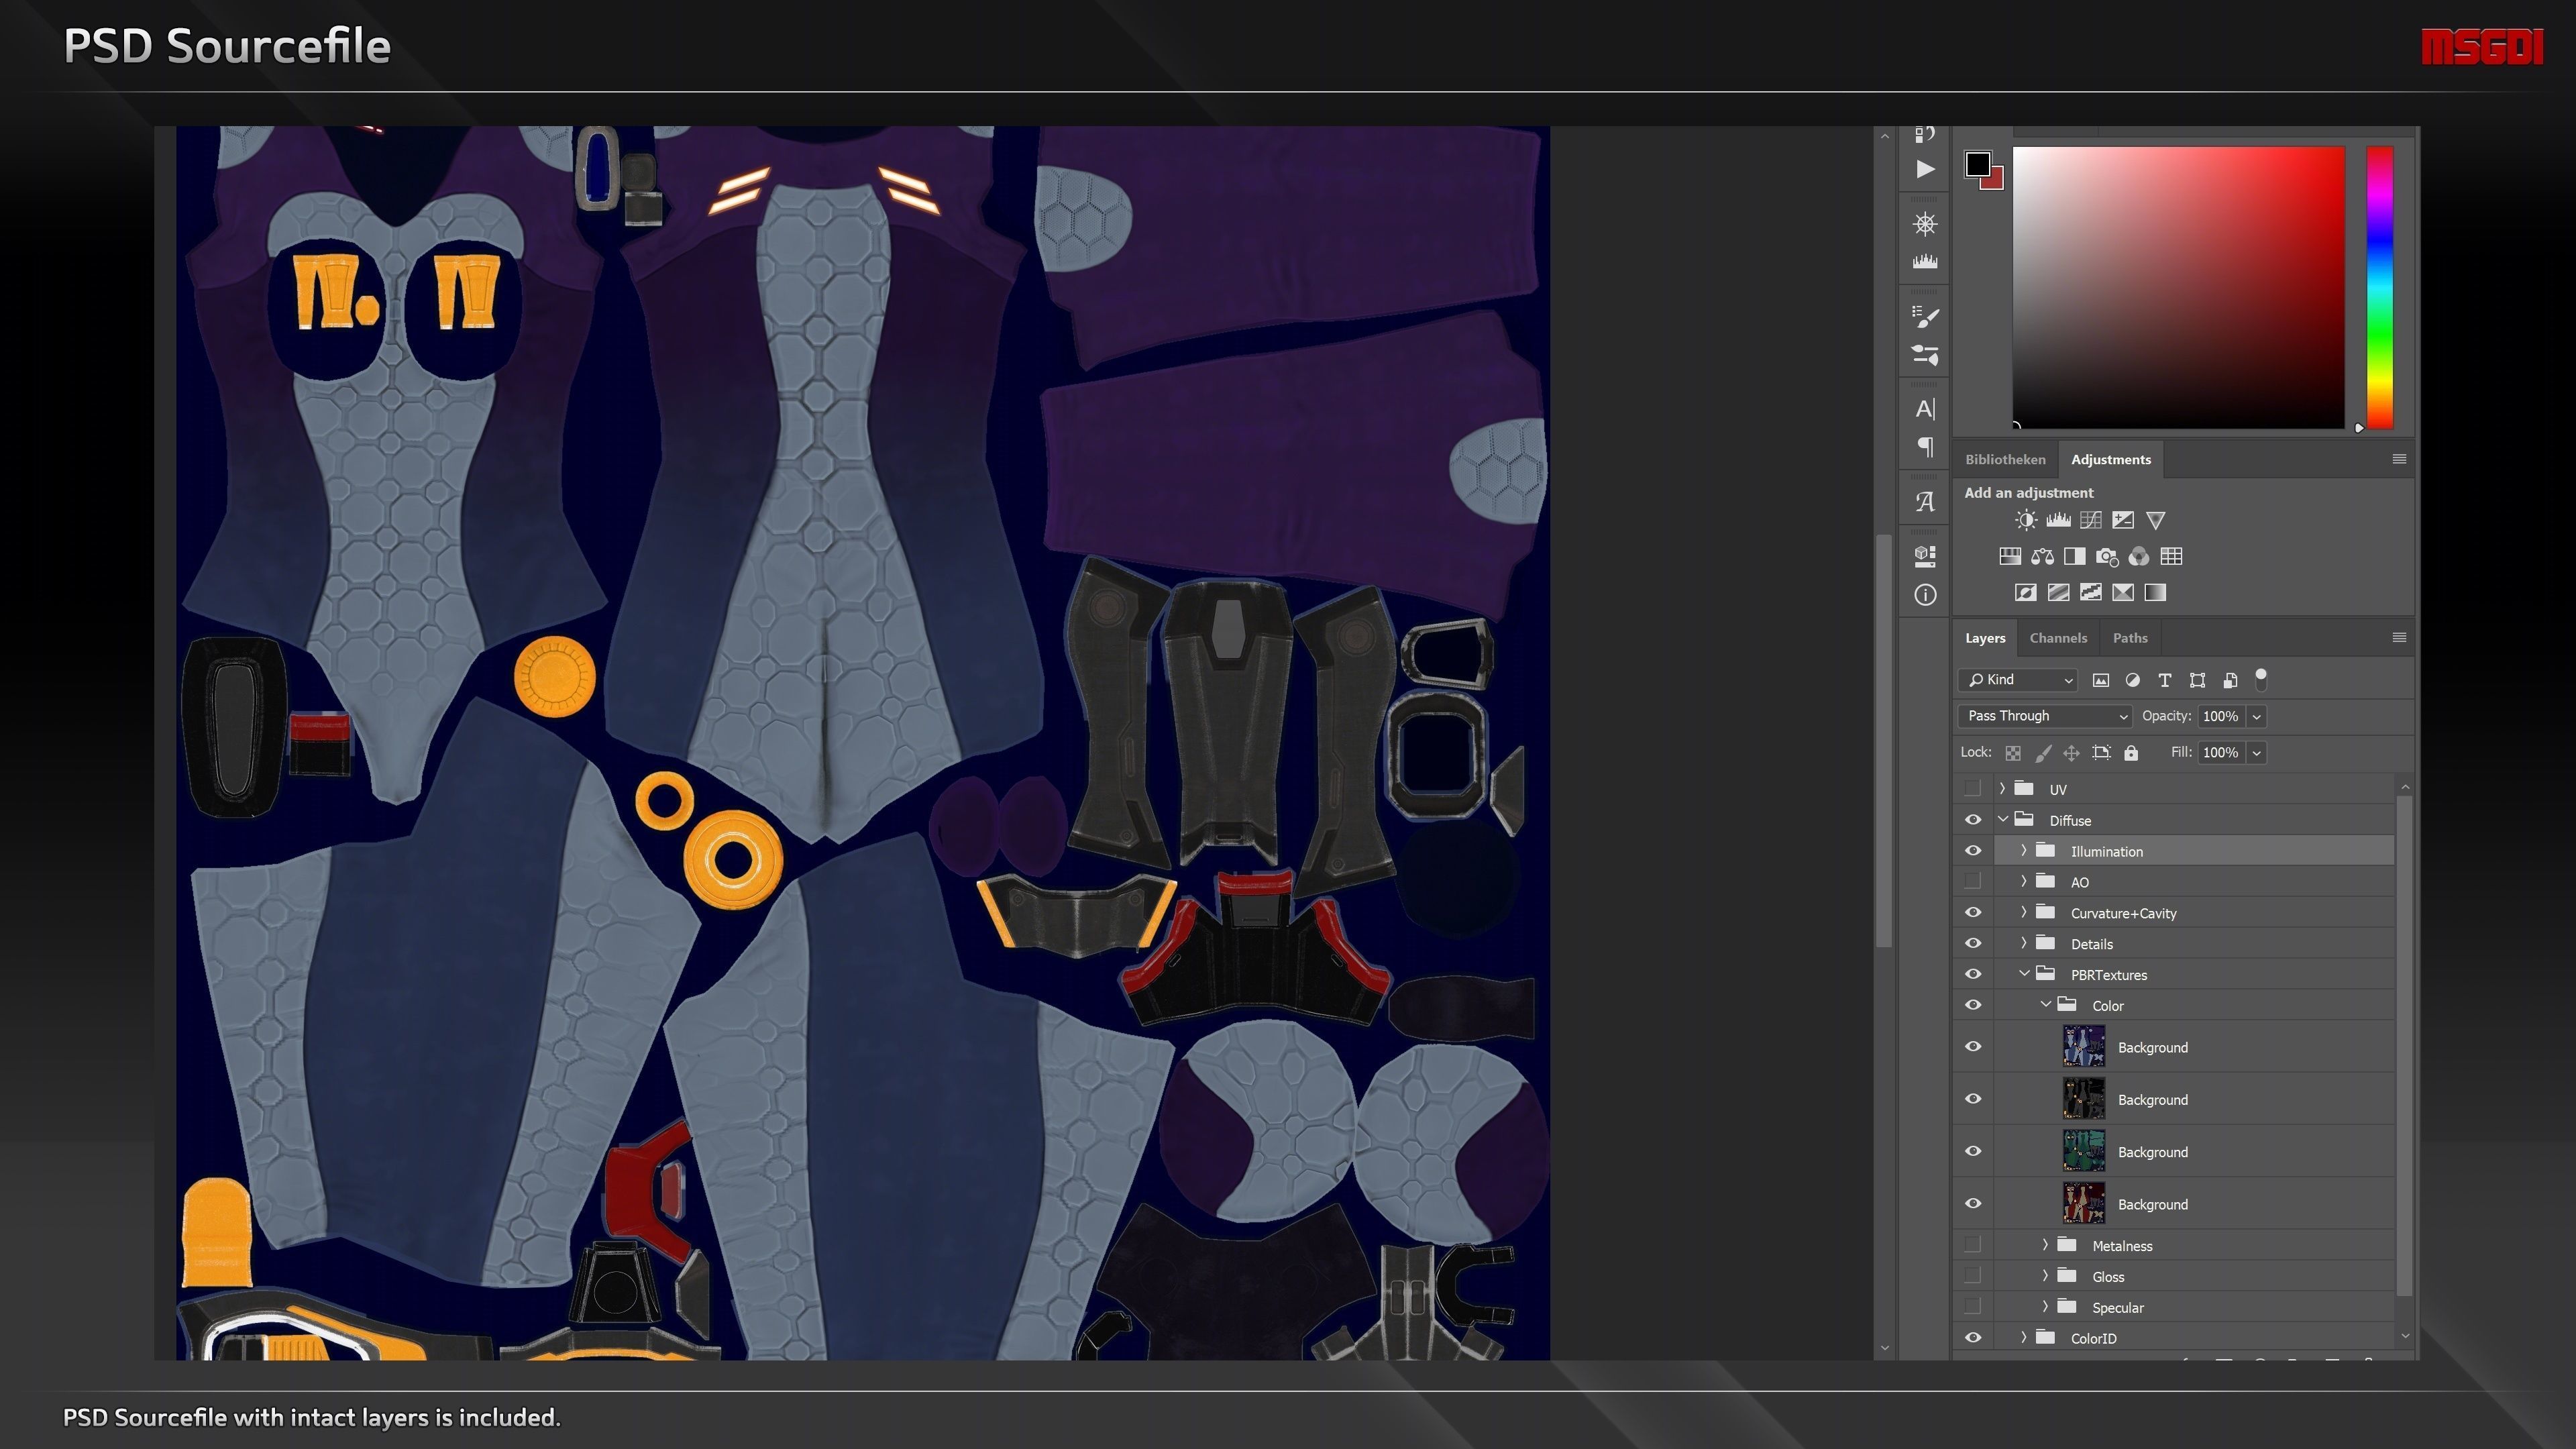This screenshot has width=2576, height=1449.
Task: Select the first Background layer thumbnail
Action: [x=2084, y=1046]
